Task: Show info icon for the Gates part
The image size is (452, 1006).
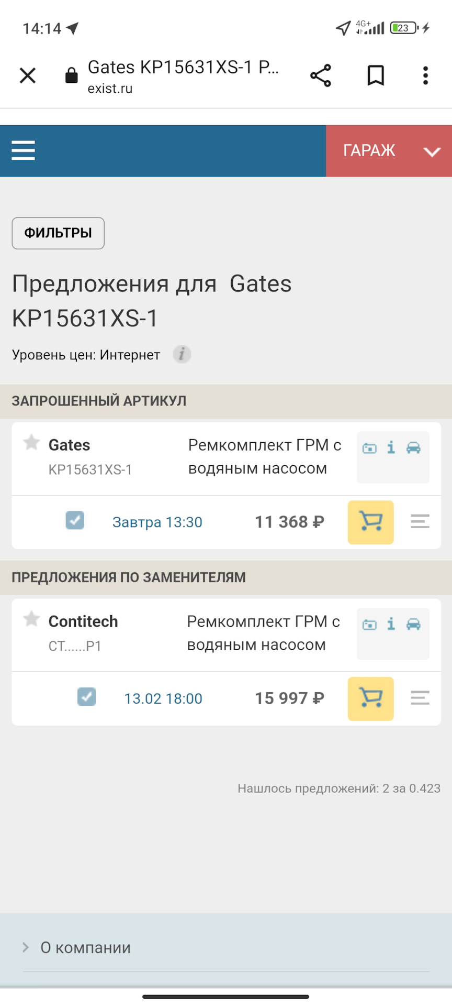Action: pos(391,447)
